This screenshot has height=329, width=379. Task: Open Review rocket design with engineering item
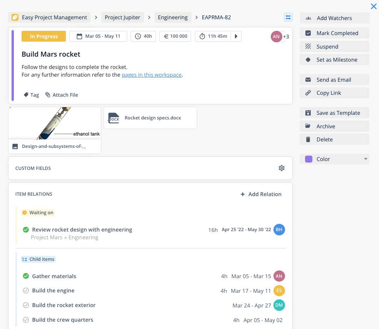coord(82,230)
